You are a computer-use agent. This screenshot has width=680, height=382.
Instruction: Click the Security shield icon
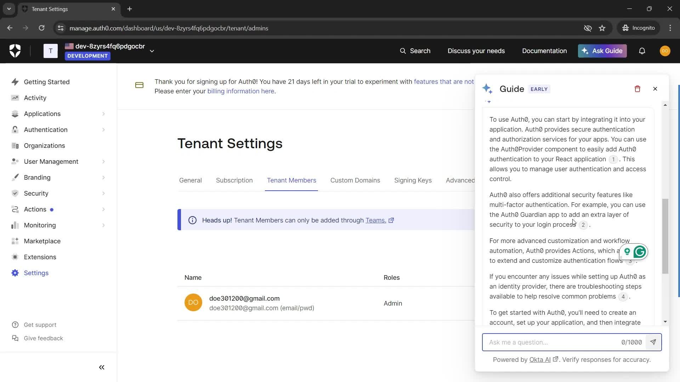(15, 193)
